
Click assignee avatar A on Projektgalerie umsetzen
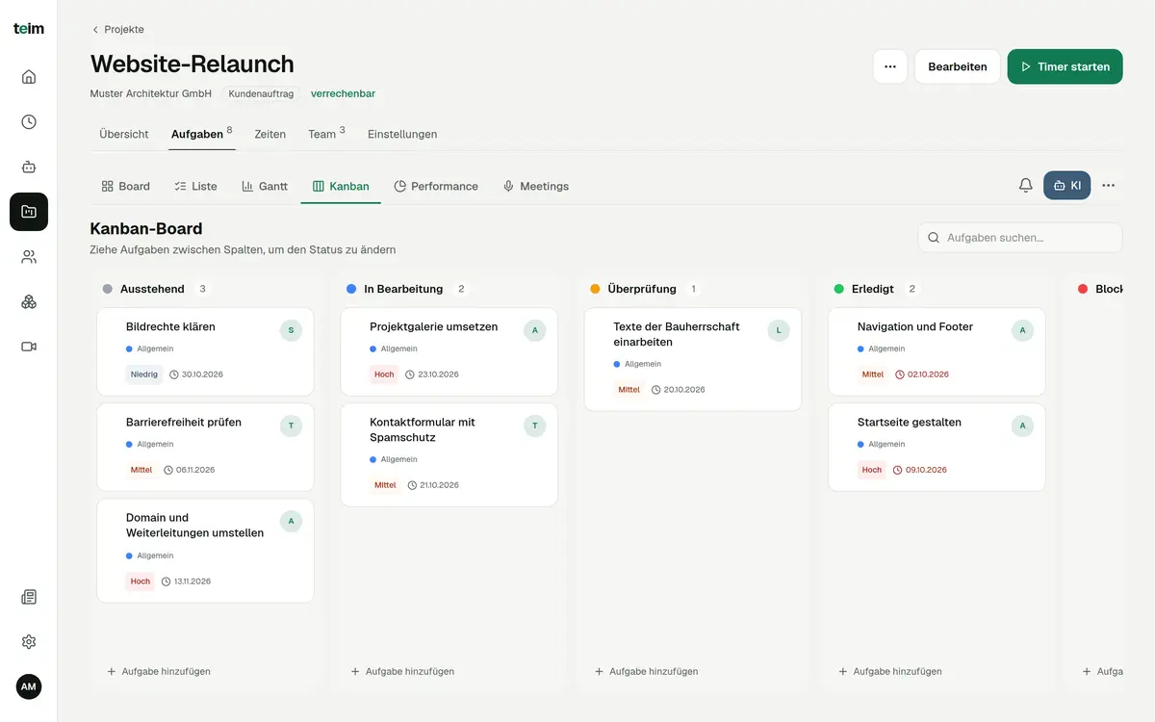[x=534, y=330]
